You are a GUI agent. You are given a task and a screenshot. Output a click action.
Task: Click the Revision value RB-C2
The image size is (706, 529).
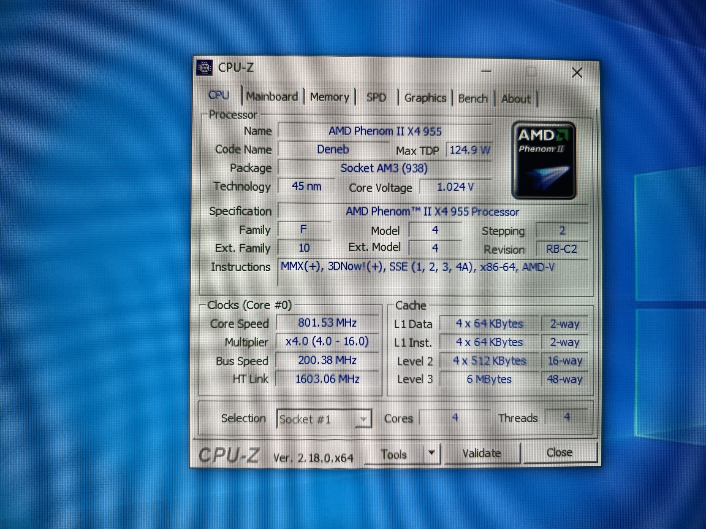(x=561, y=249)
